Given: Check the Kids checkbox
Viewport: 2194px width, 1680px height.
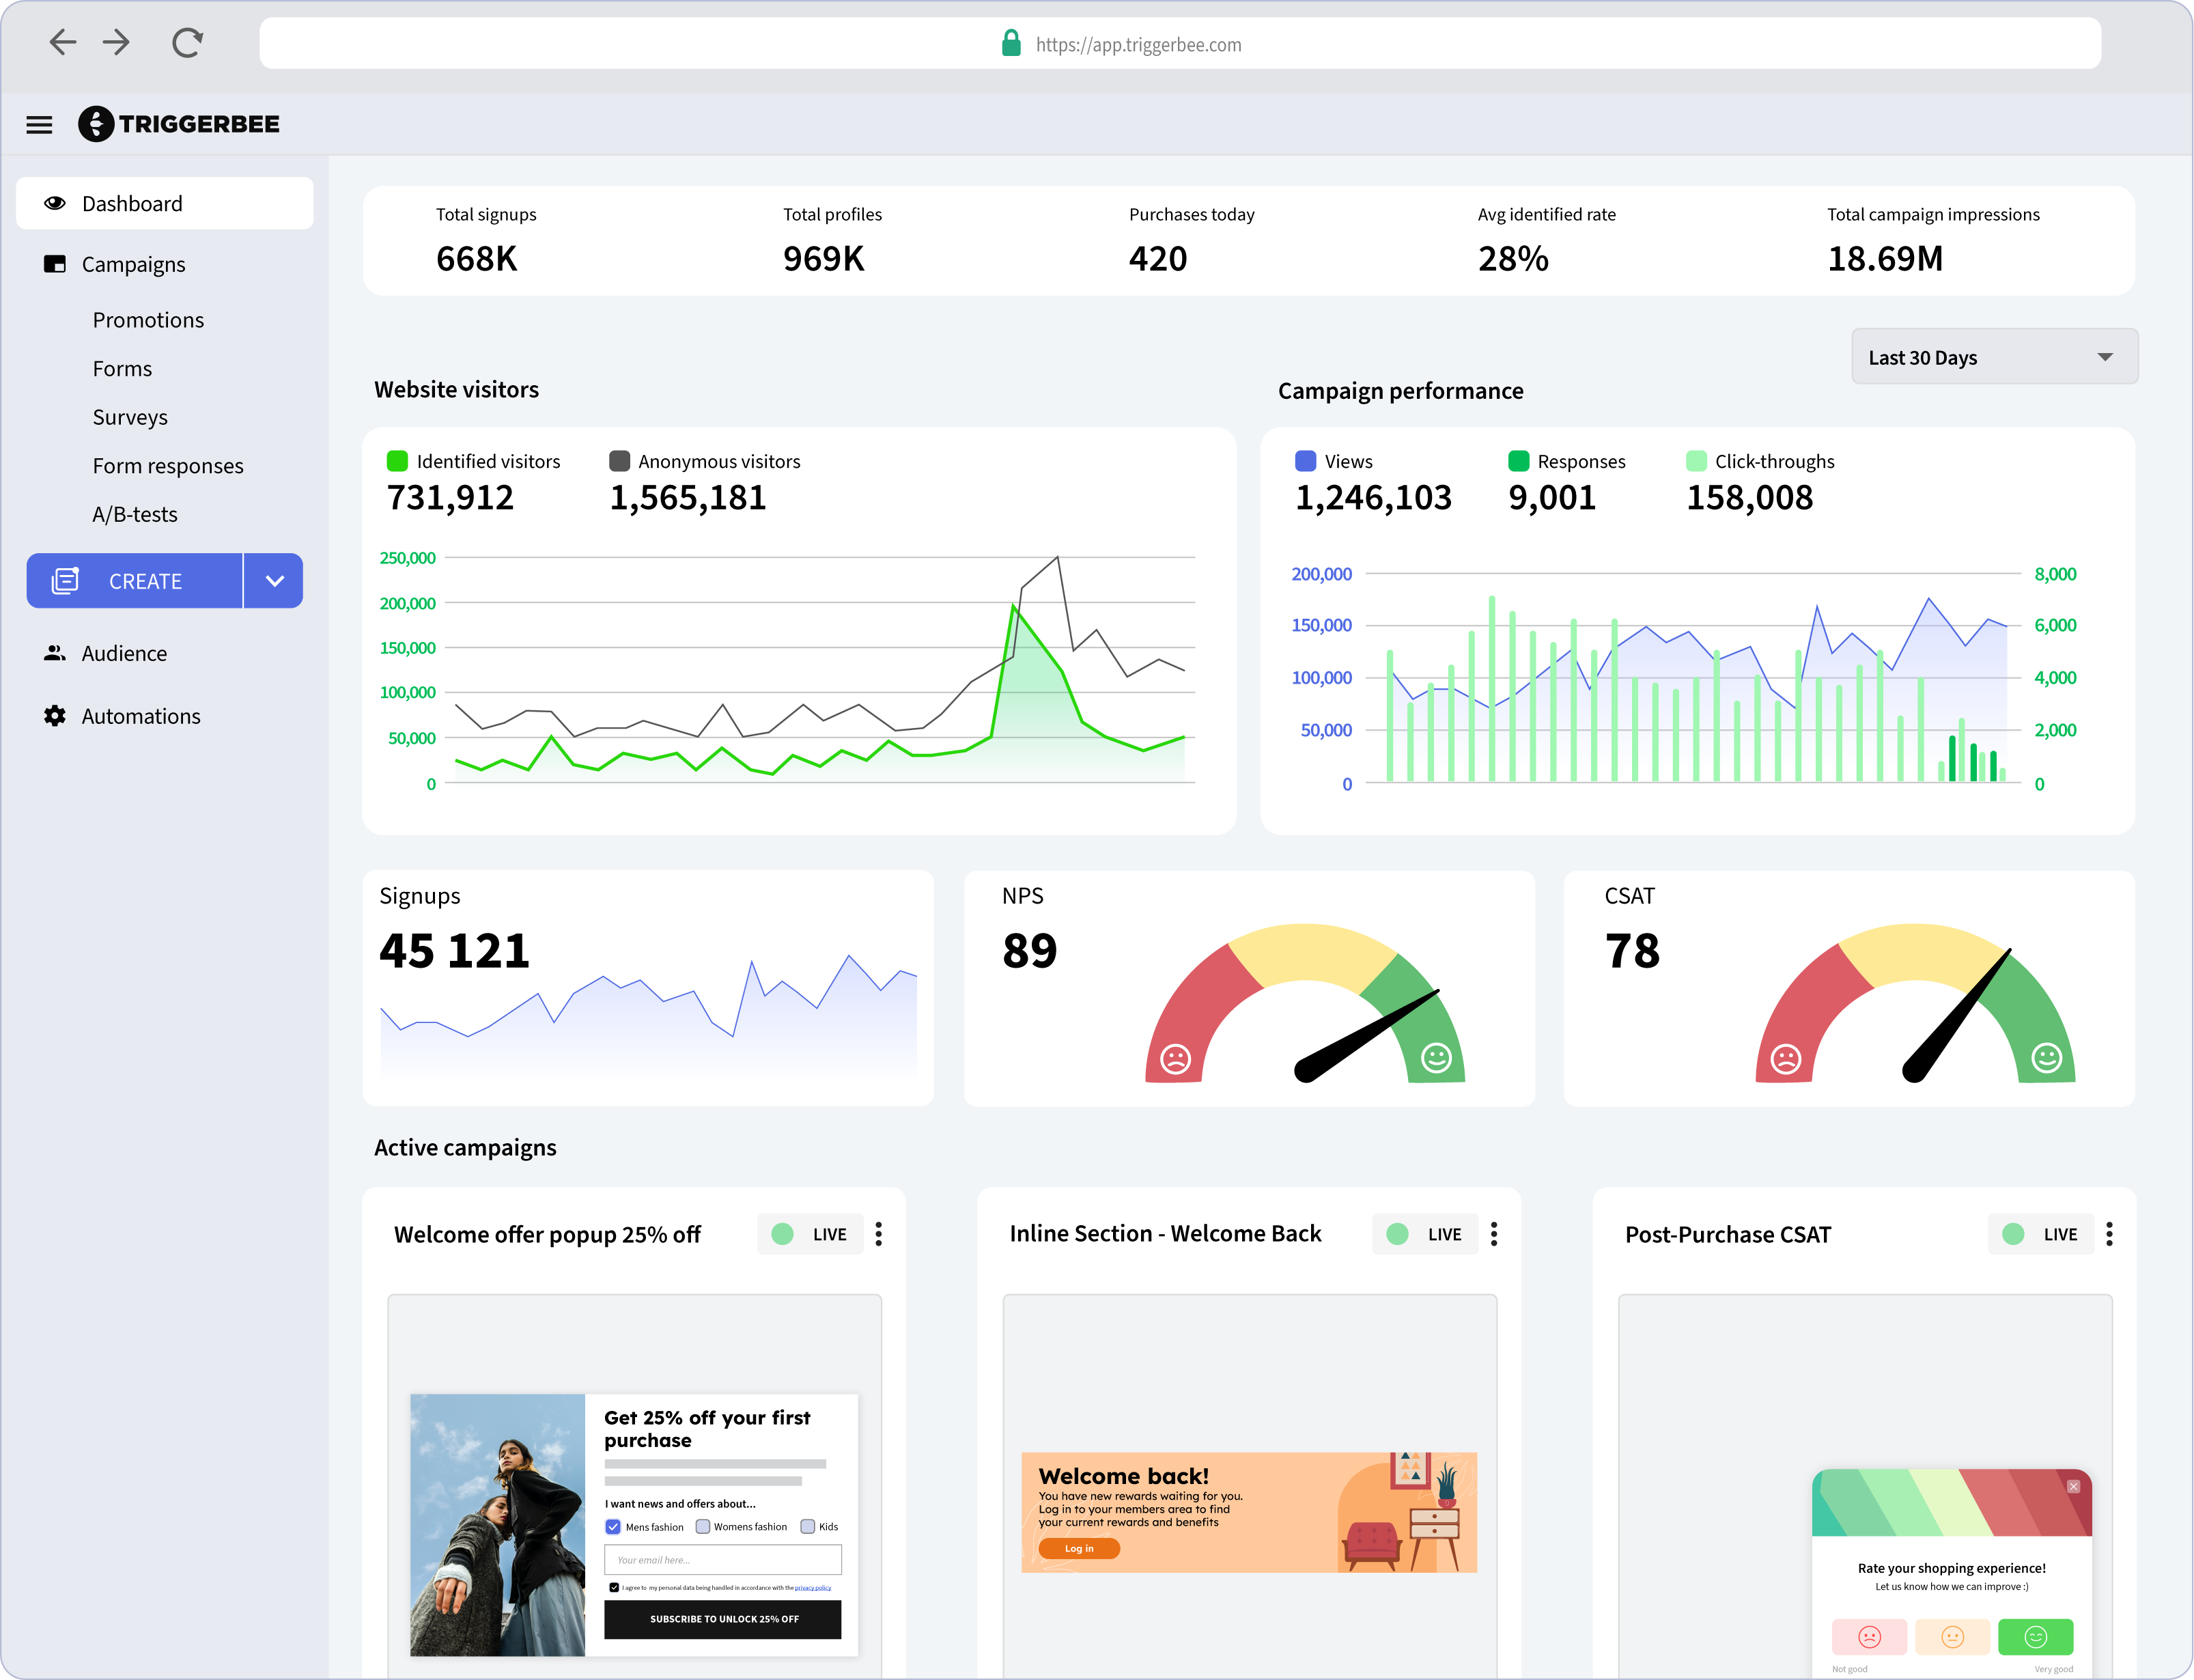Looking at the screenshot, I should coord(808,1527).
